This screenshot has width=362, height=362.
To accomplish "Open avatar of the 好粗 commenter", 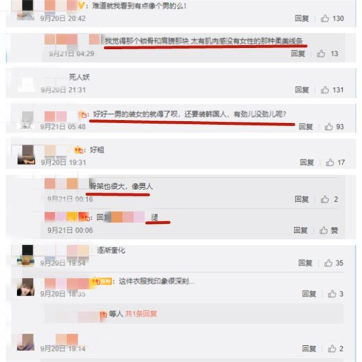I will coord(27,154).
